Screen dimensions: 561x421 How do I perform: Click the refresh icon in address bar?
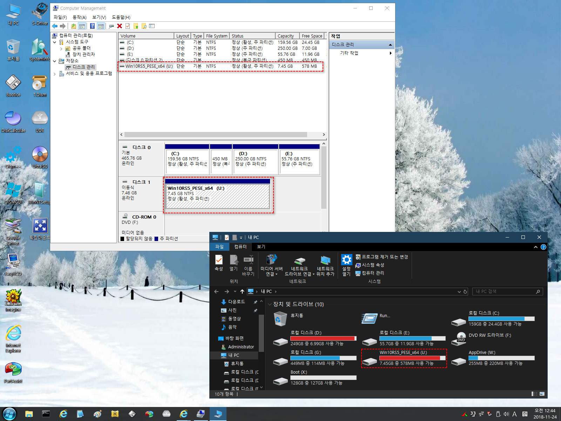click(x=465, y=292)
